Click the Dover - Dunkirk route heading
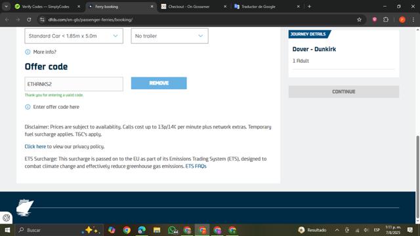The height and width of the screenshot is (236, 420). click(x=314, y=49)
